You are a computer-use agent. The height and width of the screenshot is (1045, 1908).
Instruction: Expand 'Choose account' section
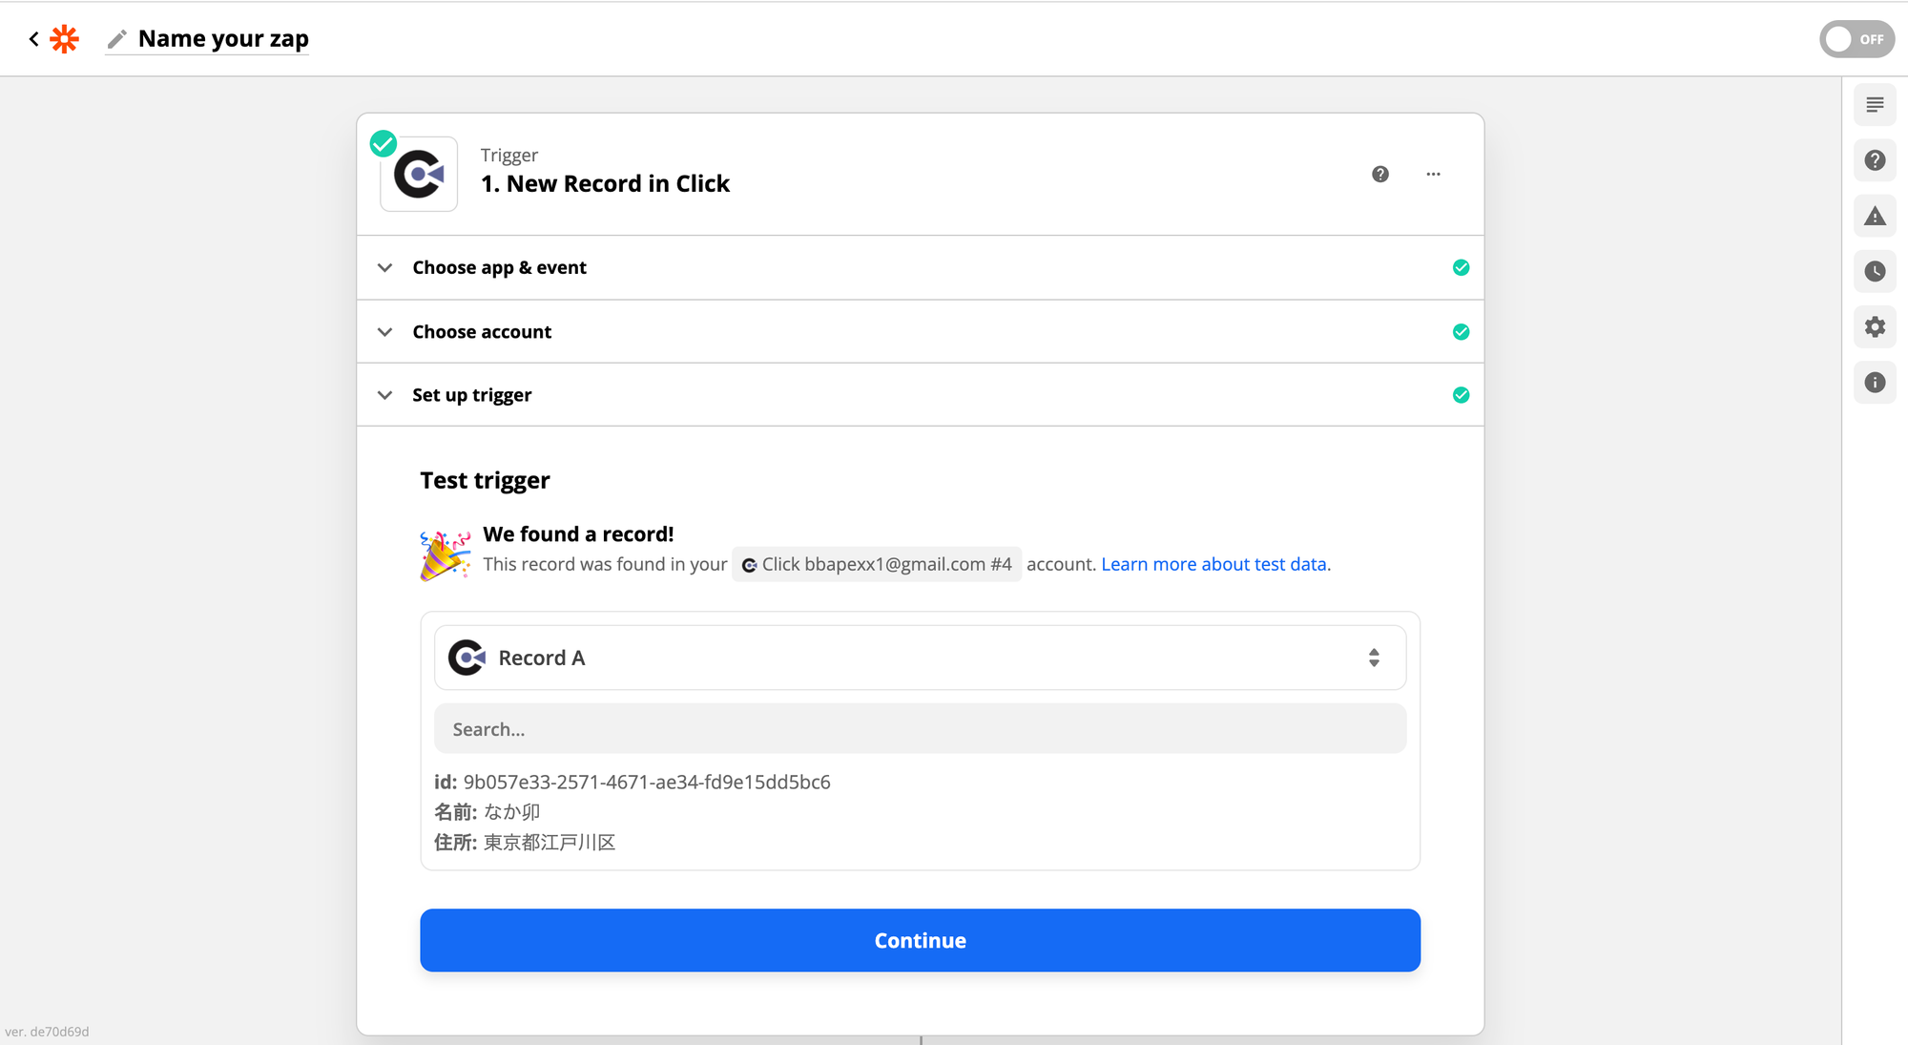click(920, 331)
